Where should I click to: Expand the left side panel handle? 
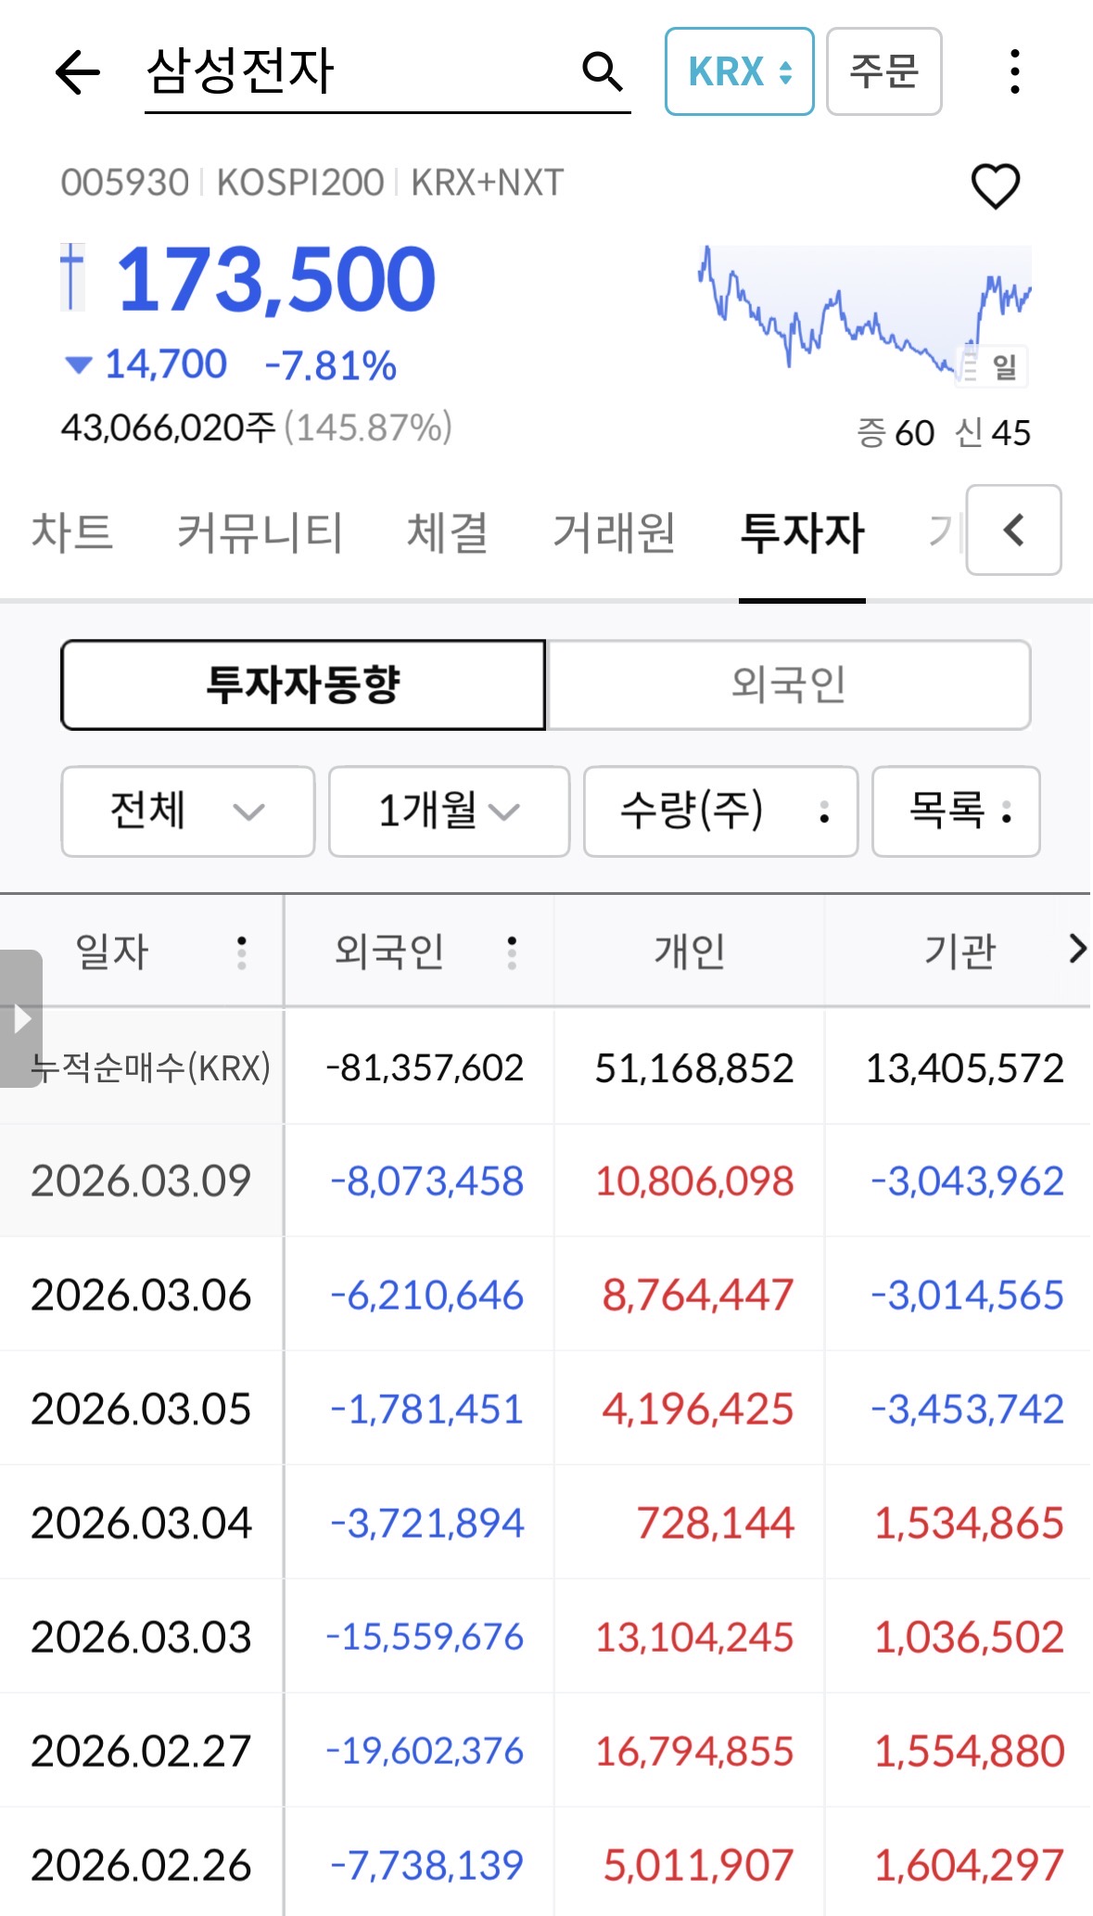(21, 1018)
